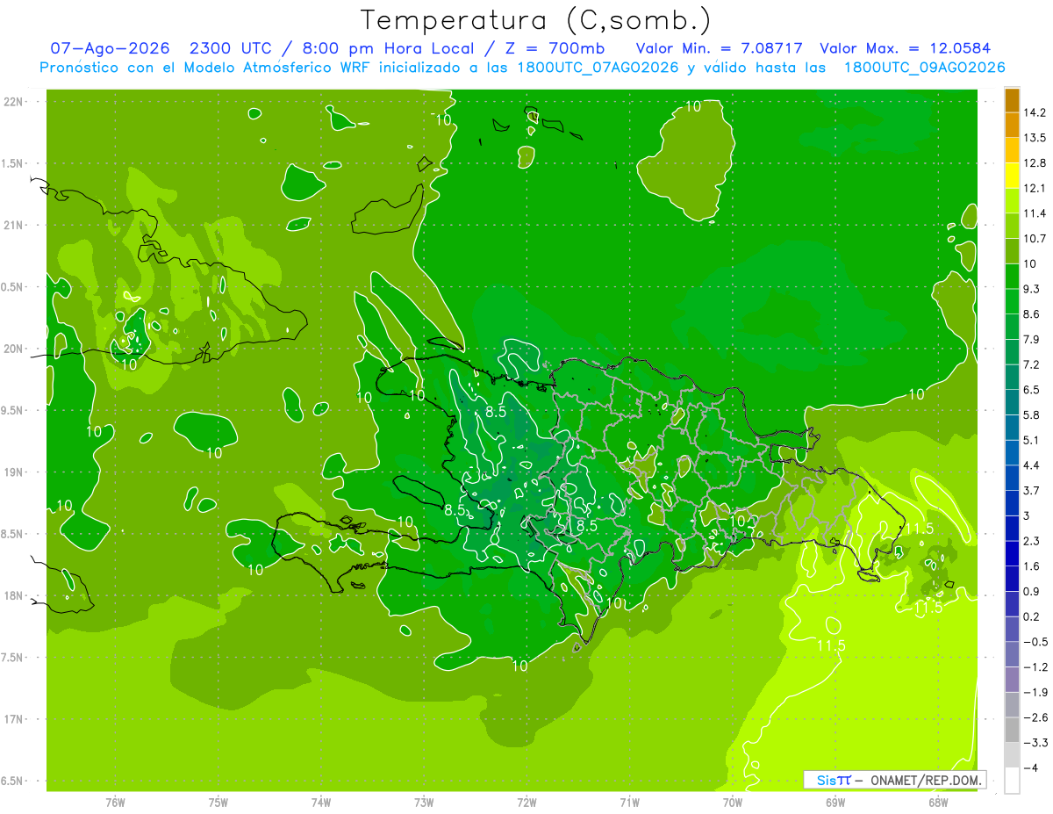The image size is (1053, 814).
Task: Click the '17N' latitude axis label
Action: click(15, 719)
